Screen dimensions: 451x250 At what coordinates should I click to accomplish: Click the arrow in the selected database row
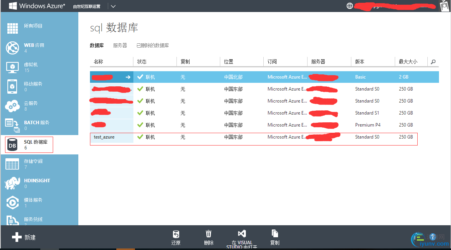[x=128, y=77]
